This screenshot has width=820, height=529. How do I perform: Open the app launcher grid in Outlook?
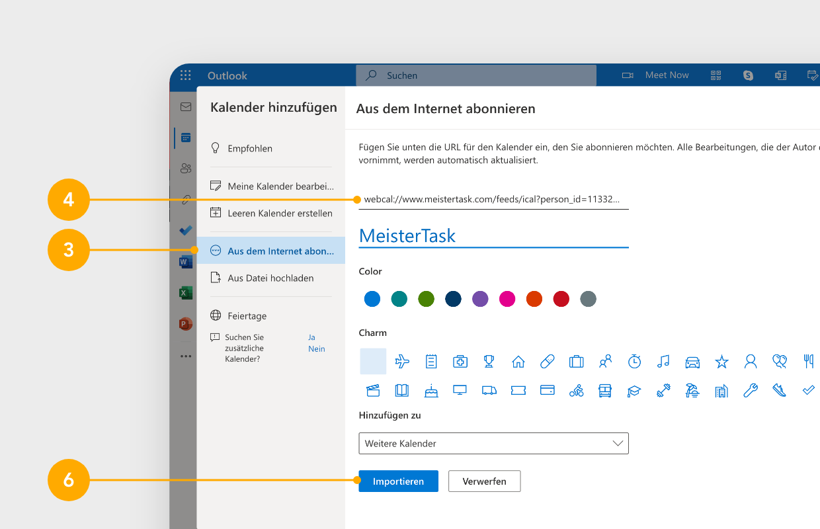186,75
